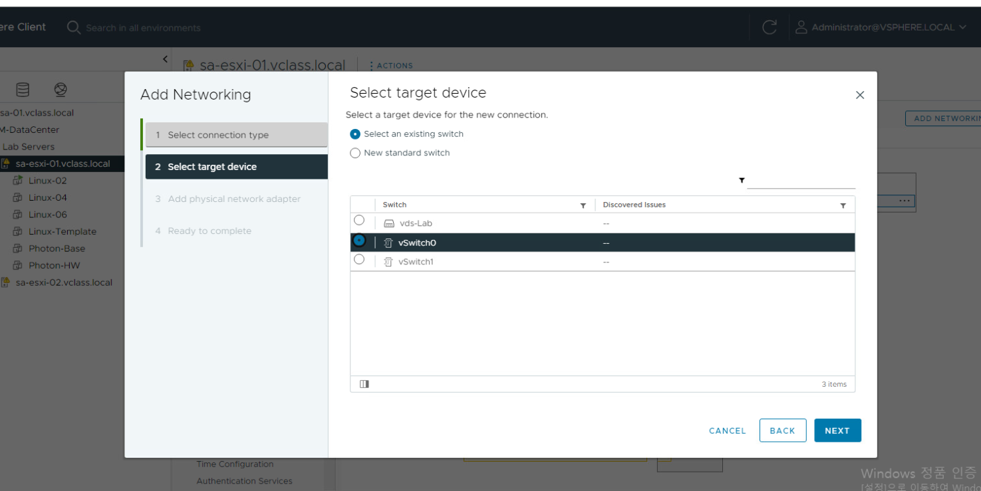
Task: Sort by Discovered Issues column header
Action: click(x=634, y=205)
